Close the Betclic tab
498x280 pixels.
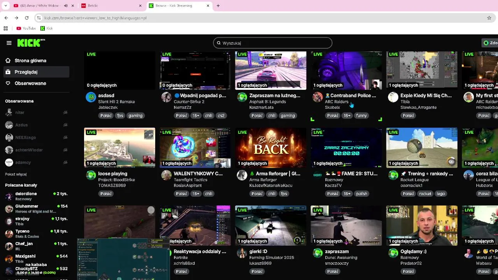coord(140,6)
